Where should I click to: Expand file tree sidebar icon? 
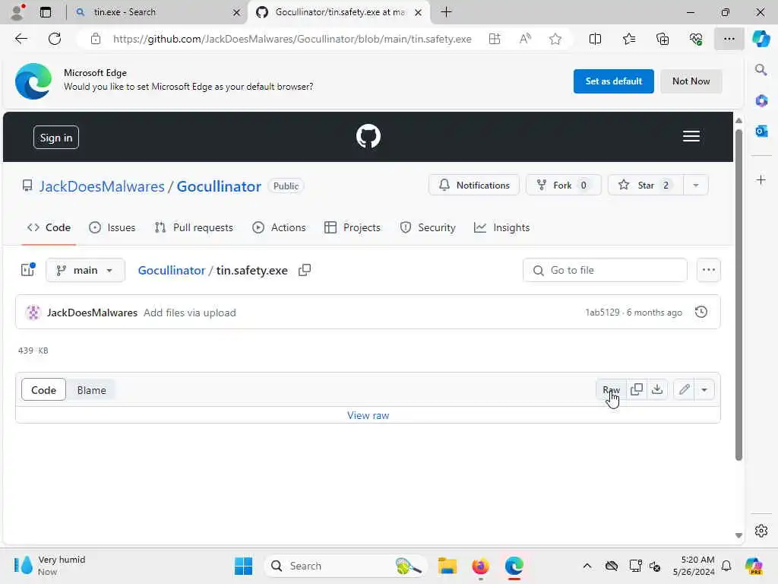click(x=28, y=270)
